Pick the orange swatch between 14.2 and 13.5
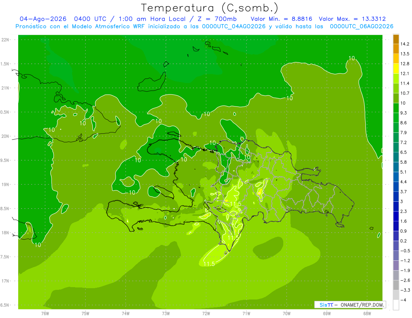Image resolution: width=412 pixels, height=318 pixels. click(396, 49)
